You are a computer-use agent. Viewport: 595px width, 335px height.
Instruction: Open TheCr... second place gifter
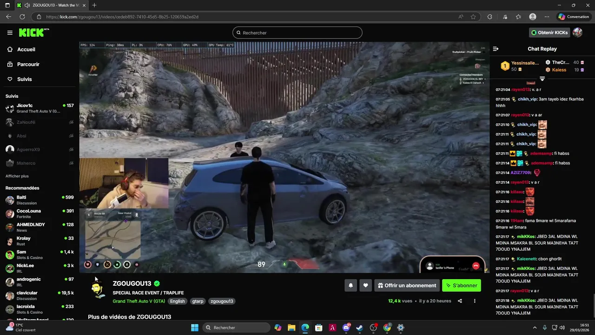(x=564, y=62)
